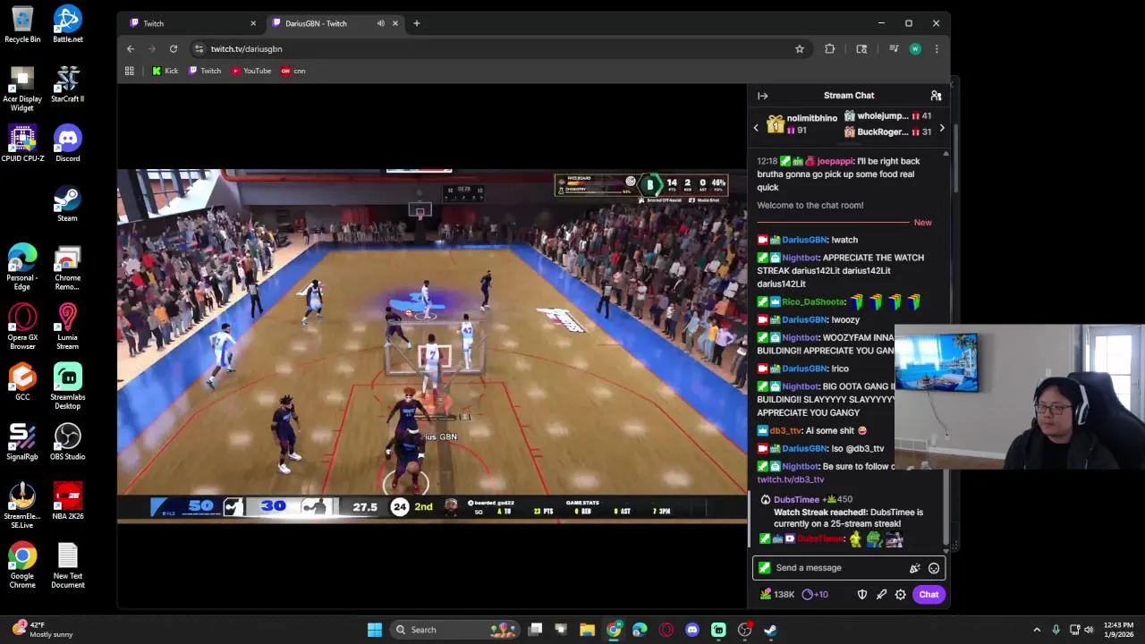
Task: Show previous gifter leaderboard entry
Action: [756, 128]
